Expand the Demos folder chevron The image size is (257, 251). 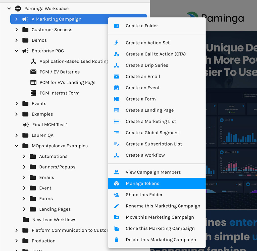(x=16, y=40)
